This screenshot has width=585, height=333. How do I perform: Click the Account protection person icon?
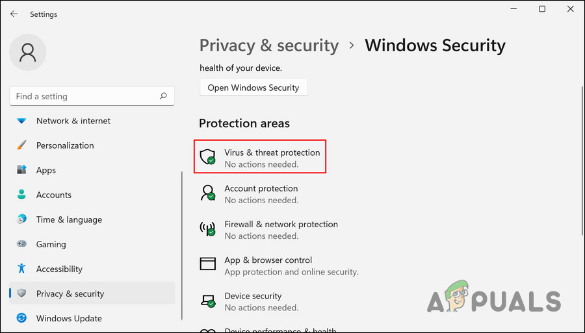coord(207,192)
